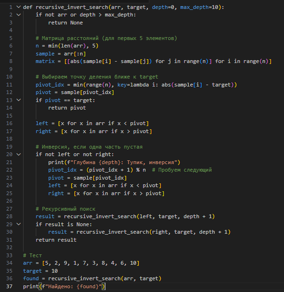Click the recursive call with 'right' on line 30
The width and height of the screenshot is (284, 292).
click(139, 232)
